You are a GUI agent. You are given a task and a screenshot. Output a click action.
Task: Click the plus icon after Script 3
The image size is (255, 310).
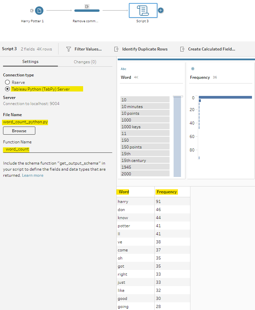coord(160,10)
